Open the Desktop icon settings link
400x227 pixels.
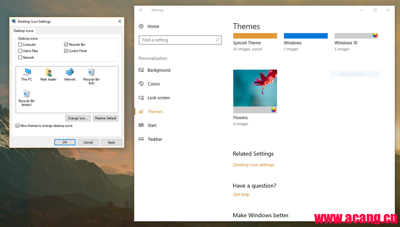pyautogui.click(x=254, y=165)
